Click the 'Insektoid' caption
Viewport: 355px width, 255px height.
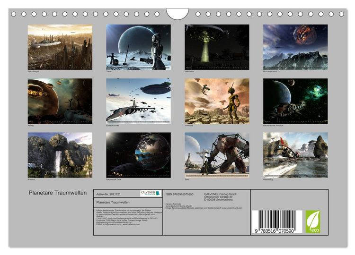189,125
